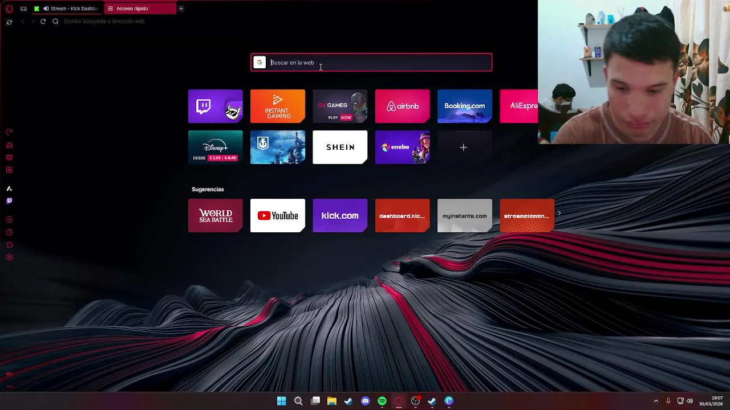Open the airbnb speed dial tile
Screen dimensions: 730x410
pyautogui.click(x=402, y=106)
